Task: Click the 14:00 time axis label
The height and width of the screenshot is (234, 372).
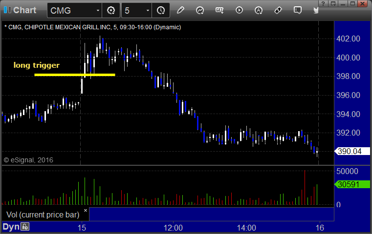Action: coord(246,228)
